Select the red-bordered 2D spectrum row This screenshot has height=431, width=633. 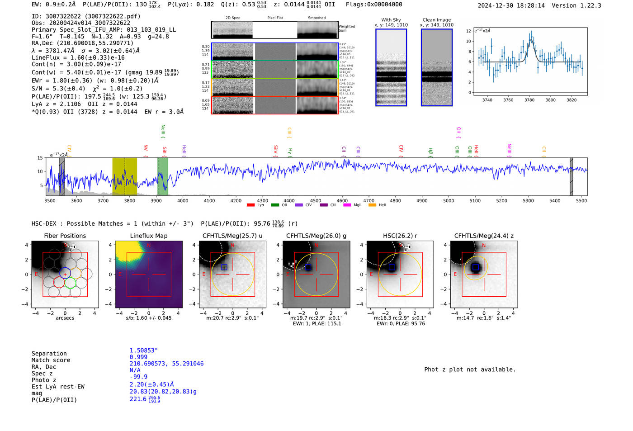tap(275, 105)
